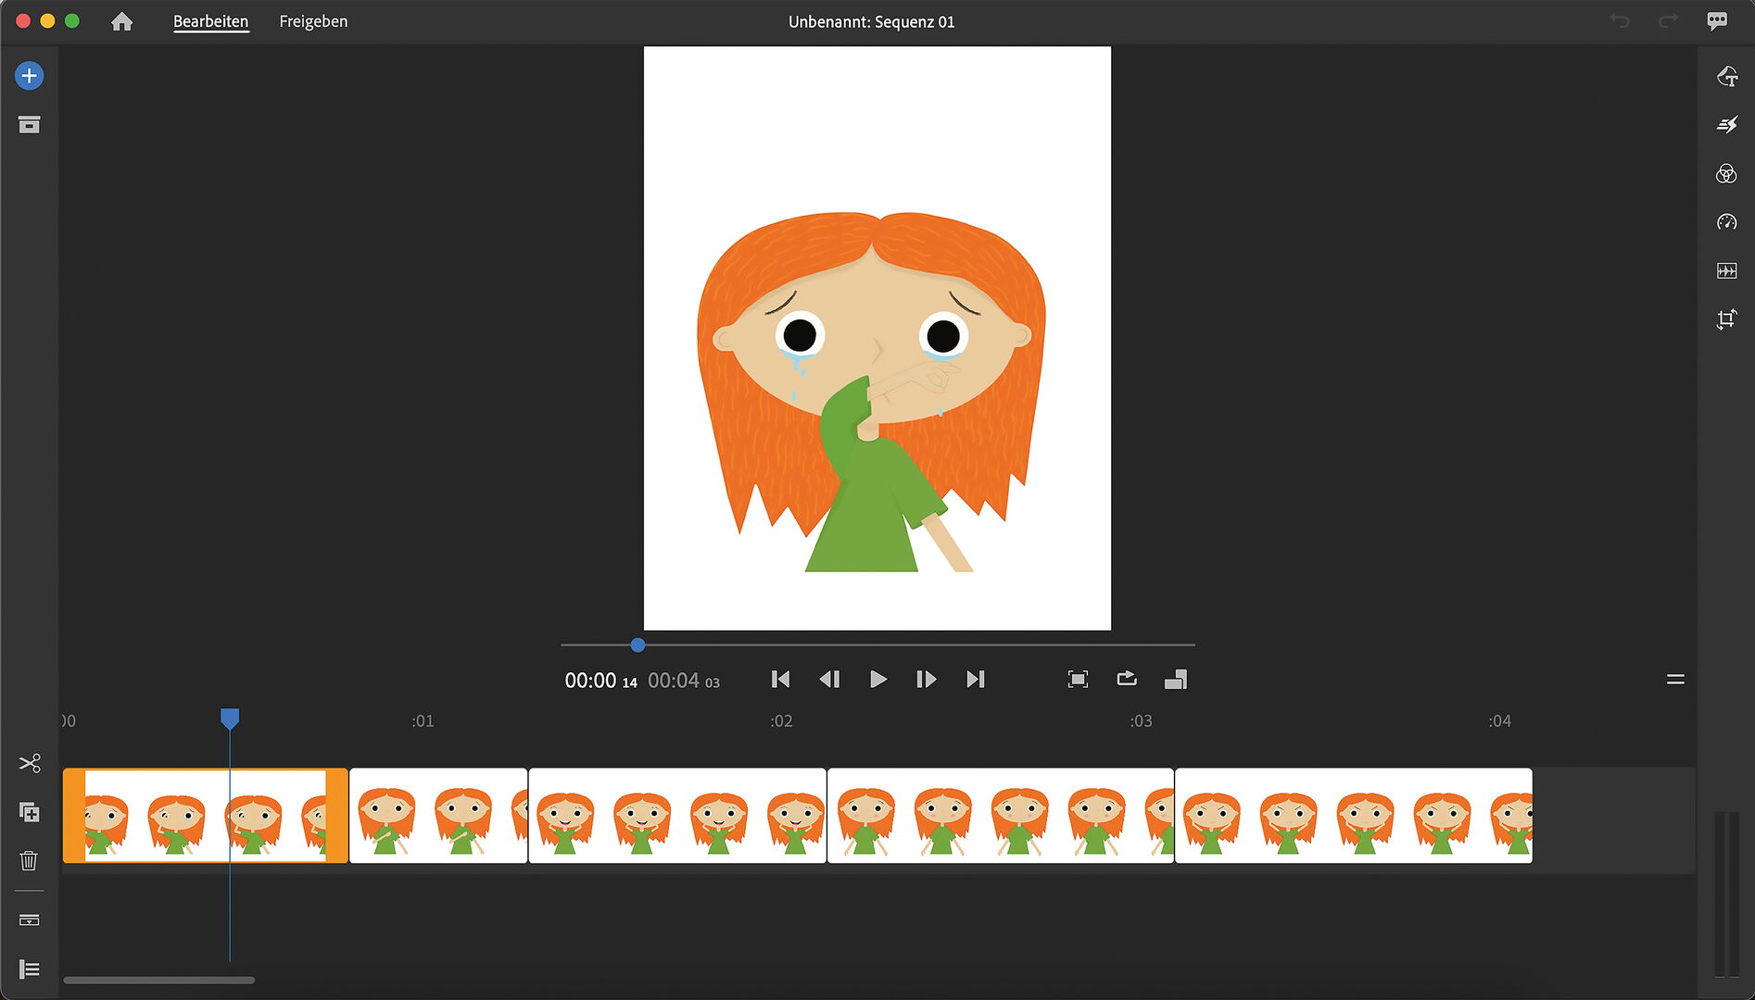The height and width of the screenshot is (1000, 1755).
Task: Open the Speed panel gauge icon
Action: tap(1726, 222)
